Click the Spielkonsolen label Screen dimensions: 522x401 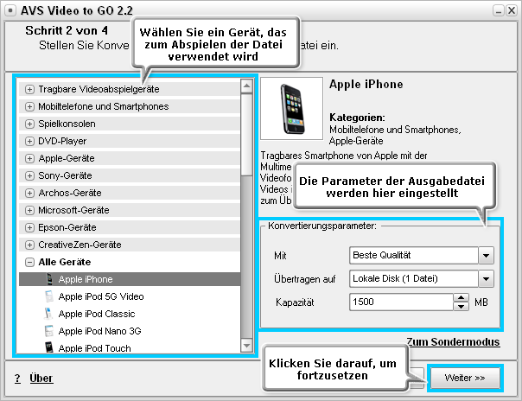click(x=67, y=124)
